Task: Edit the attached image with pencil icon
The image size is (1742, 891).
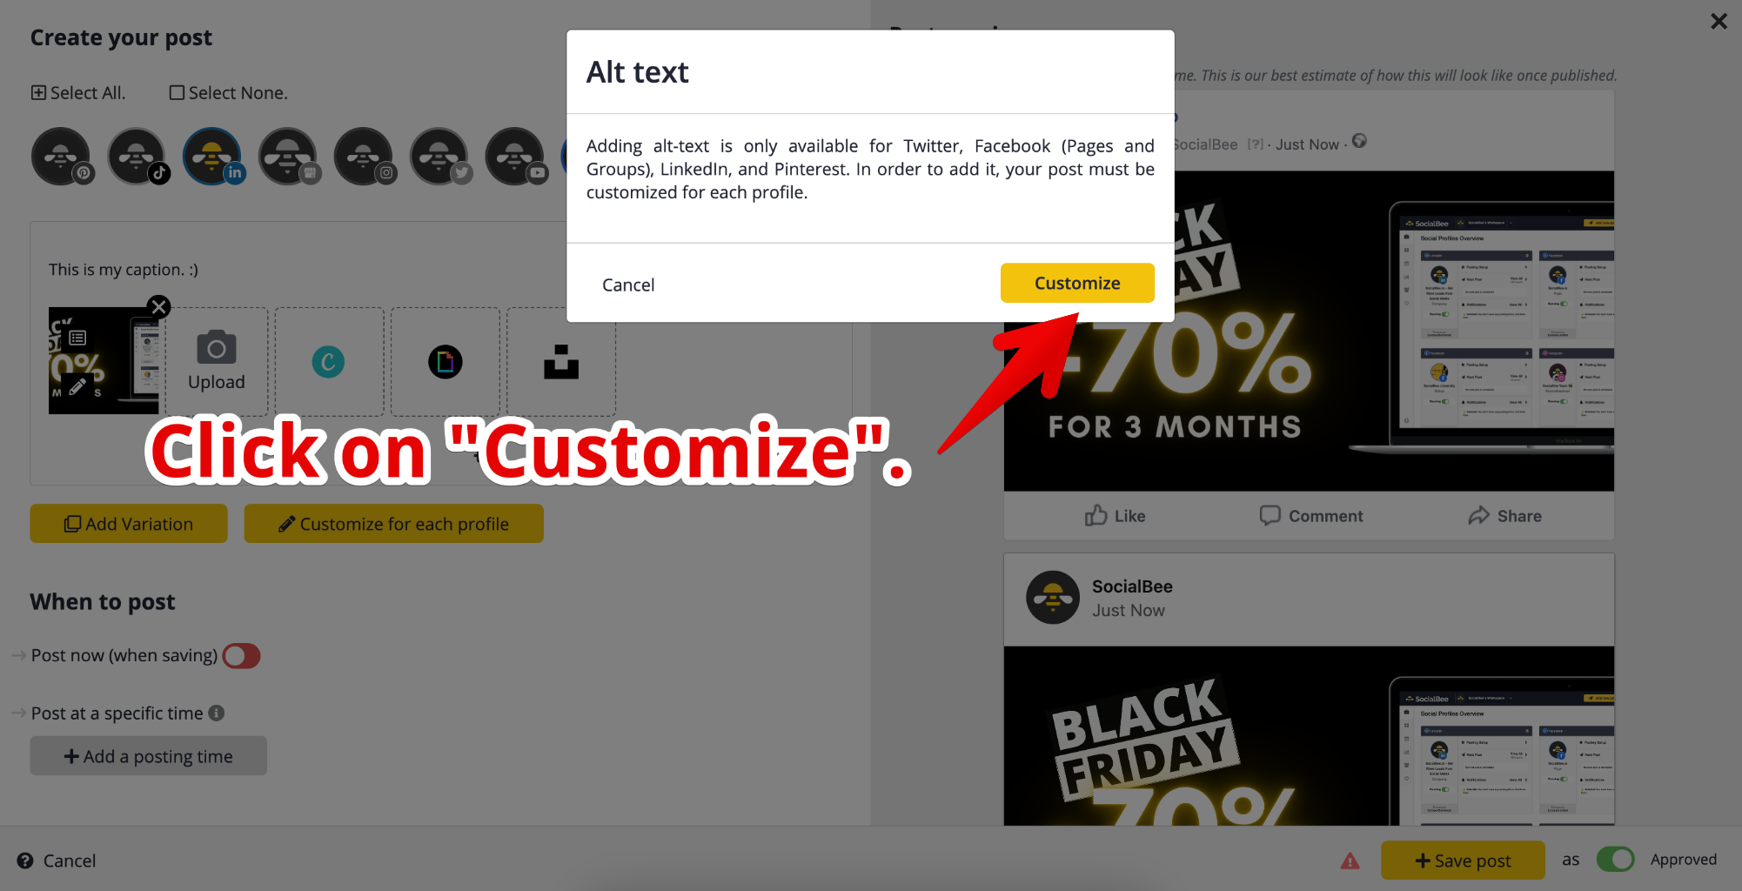Action: click(77, 385)
